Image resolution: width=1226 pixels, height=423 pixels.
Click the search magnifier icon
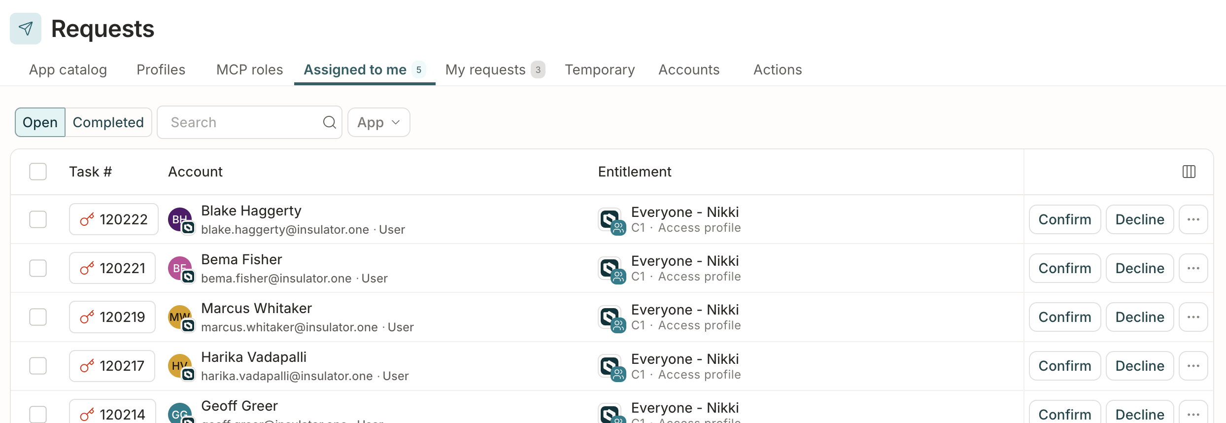[x=329, y=122]
